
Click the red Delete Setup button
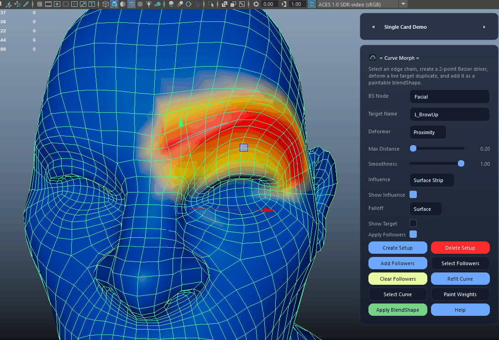[x=460, y=248]
